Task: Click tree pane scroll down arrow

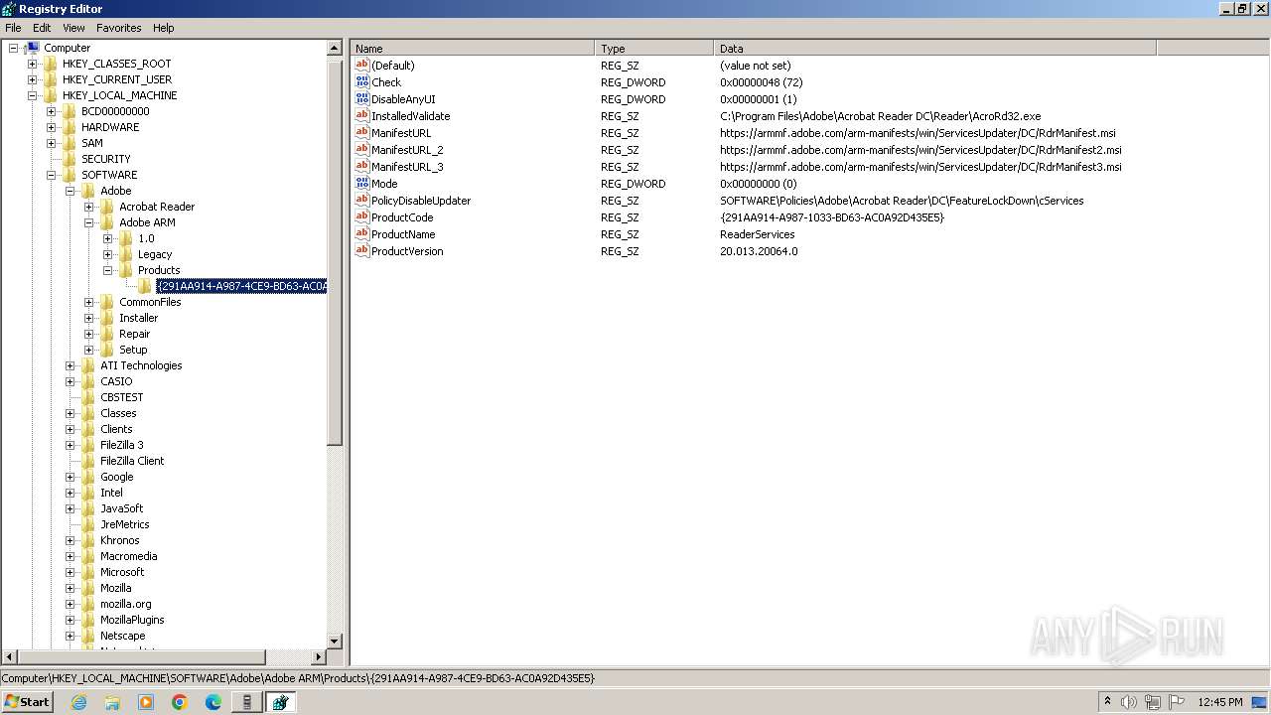Action: pos(335,642)
